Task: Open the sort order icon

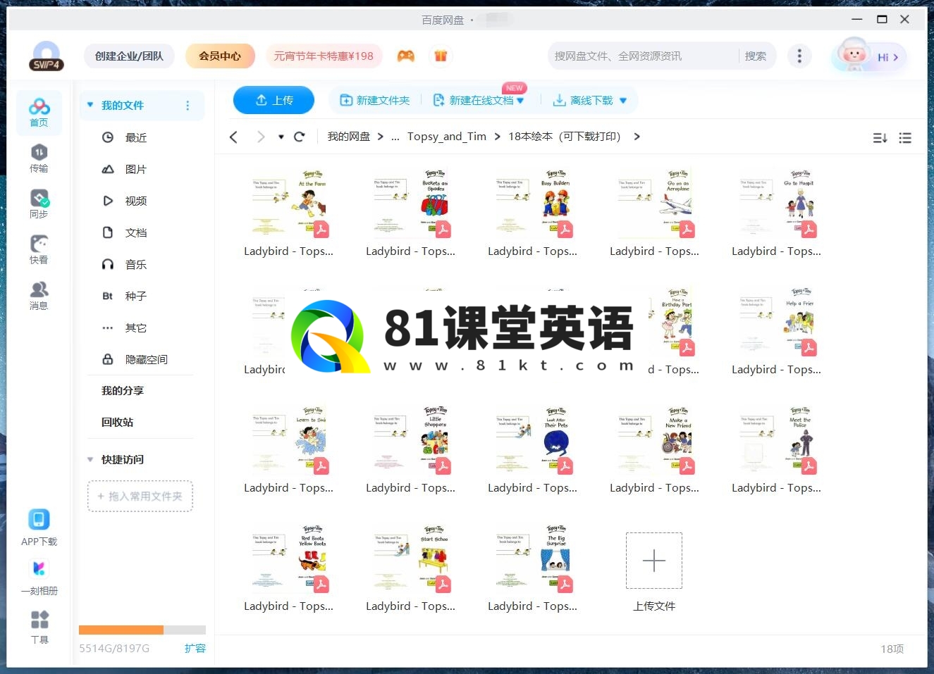Action: click(x=880, y=138)
